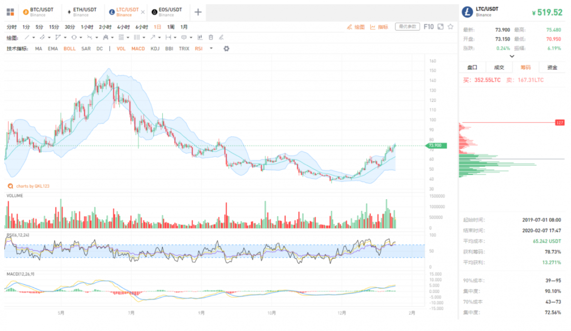
Task: Click the LTC coin logo in side panel
Action: 468,11
